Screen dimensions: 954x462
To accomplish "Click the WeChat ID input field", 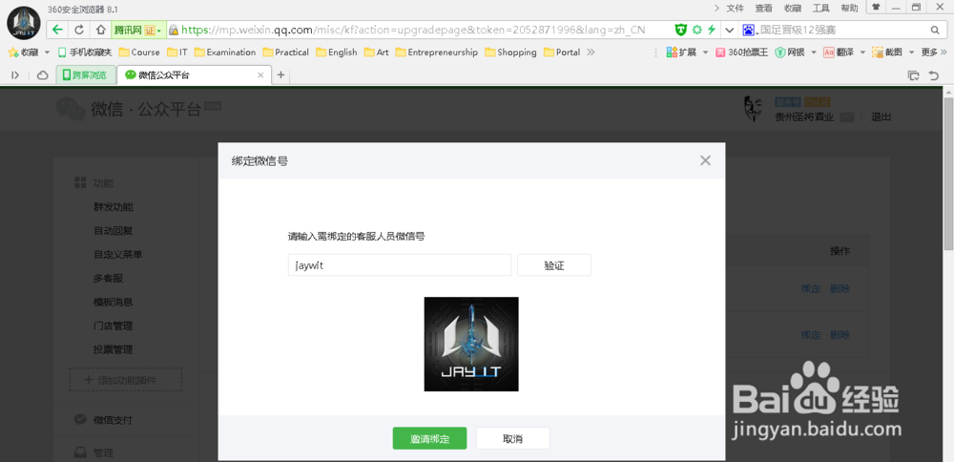I will [400, 265].
